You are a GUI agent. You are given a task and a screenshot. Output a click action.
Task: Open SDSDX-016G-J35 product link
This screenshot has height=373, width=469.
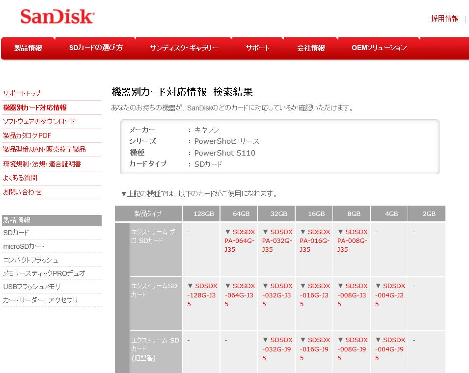315,294
